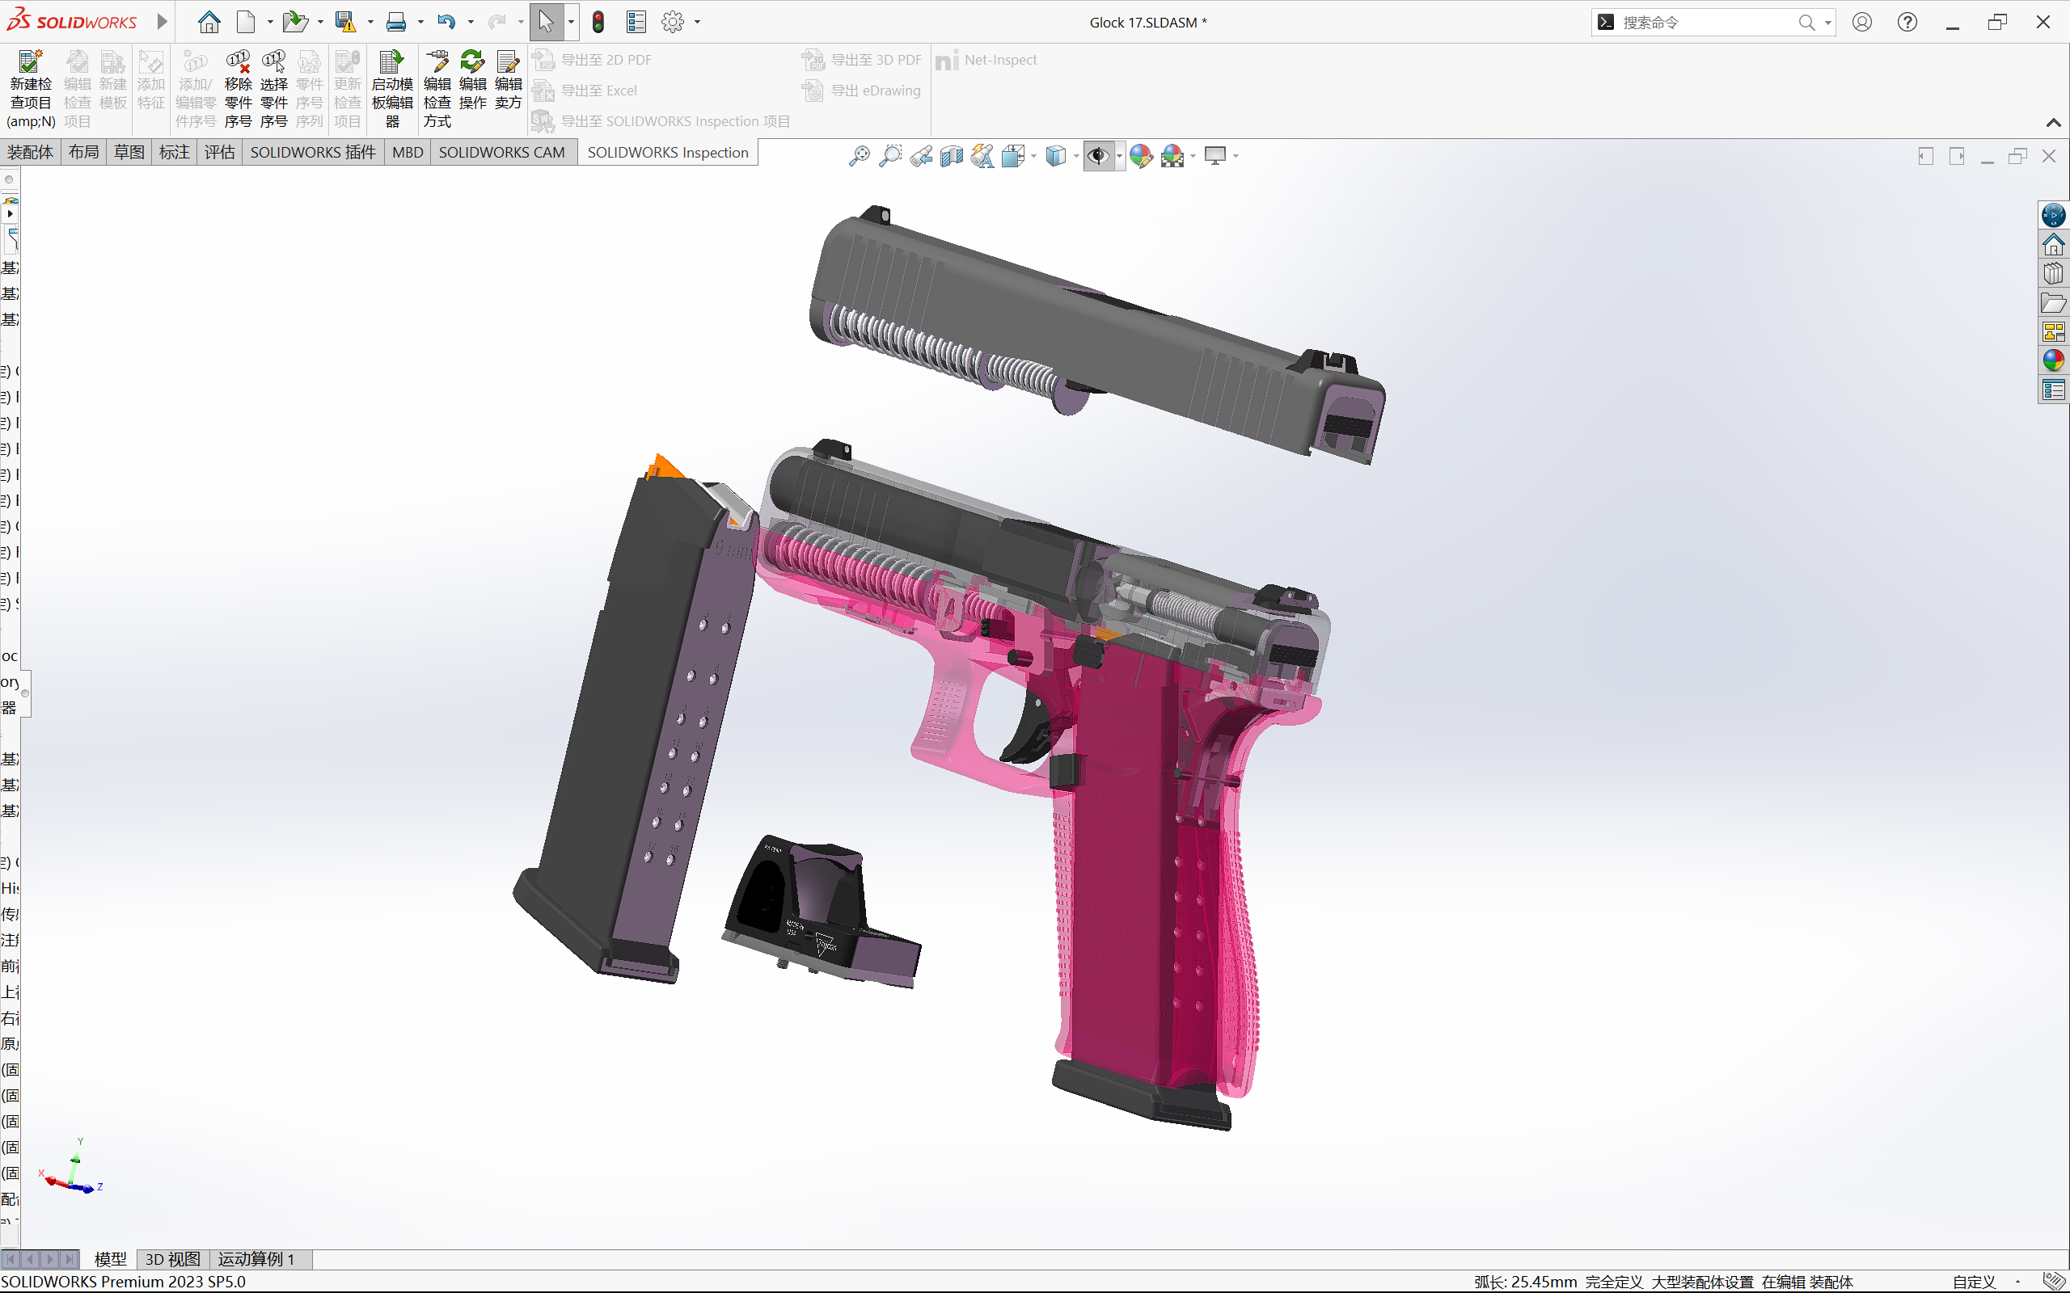Switch to SOLIDWORKS 插件 tab
The width and height of the screenshot is (2070, 1293).
313,152
